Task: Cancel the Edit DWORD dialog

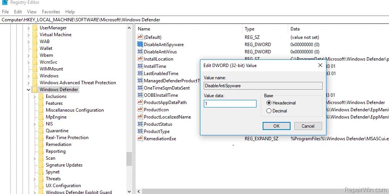Action: [x=308, y=126]
